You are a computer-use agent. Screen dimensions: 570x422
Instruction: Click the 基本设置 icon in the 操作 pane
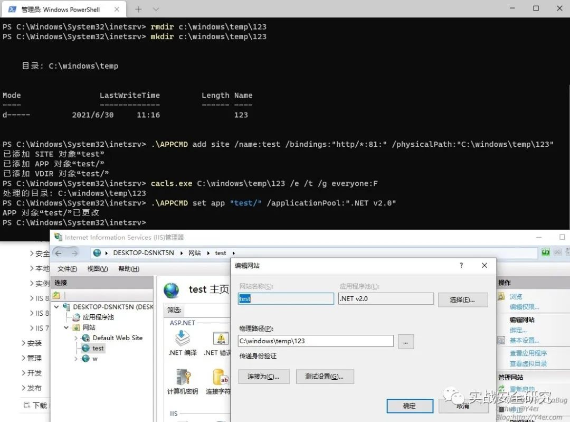click(x=501, y=341)
